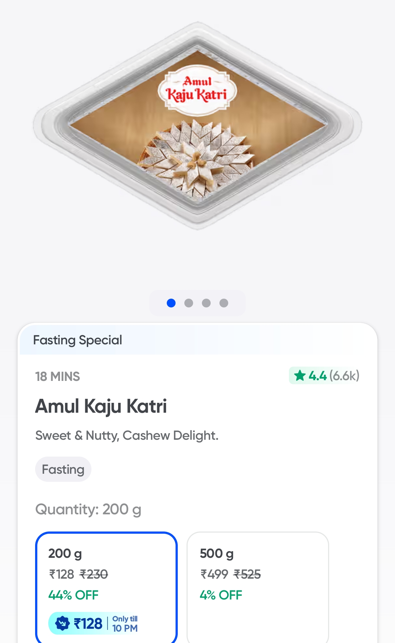Jump to the third image carousel dot
Image resolution: width=395 pixels, height=643 pixels.
[x=206, y=303]
